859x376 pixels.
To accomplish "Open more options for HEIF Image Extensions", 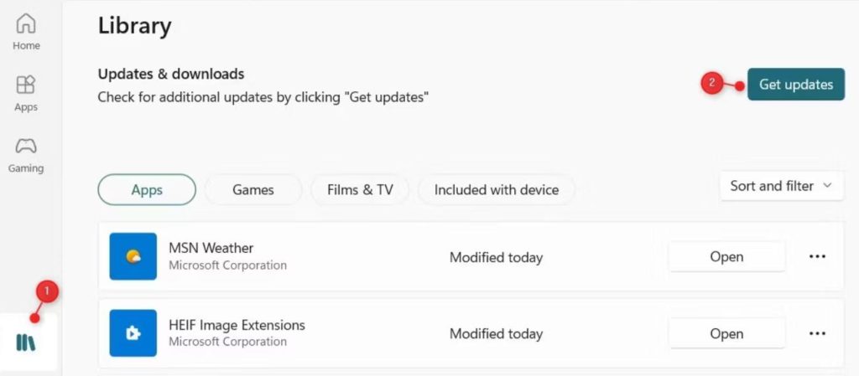I will 817,333.
